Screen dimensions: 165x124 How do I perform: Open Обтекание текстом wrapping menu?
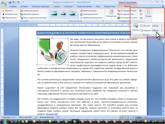coord(128,18)
